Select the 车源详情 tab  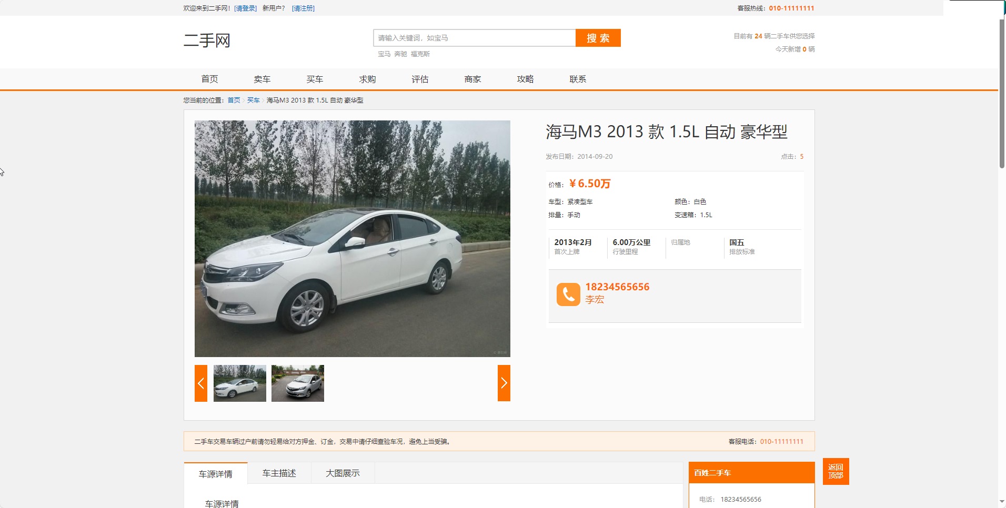[x=216, y=474]
